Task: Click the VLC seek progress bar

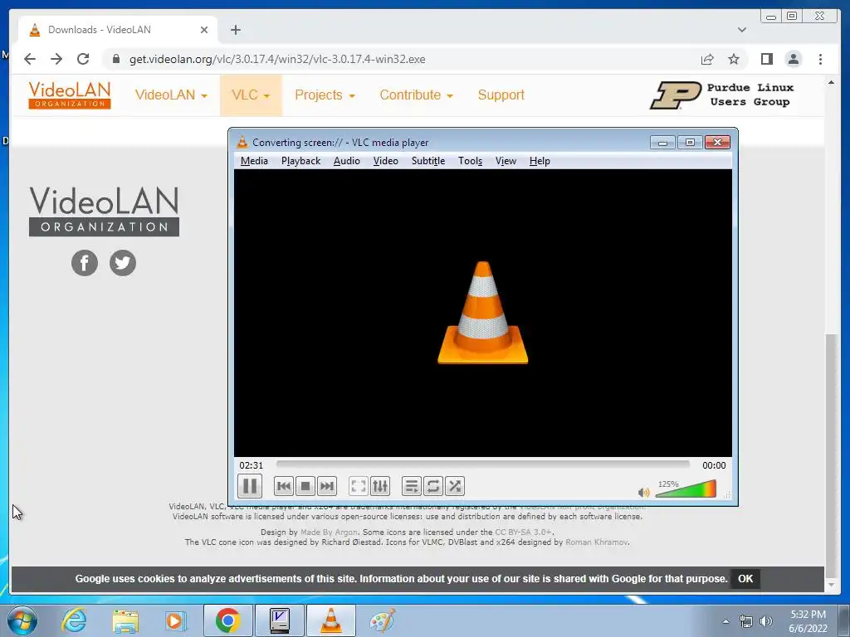Action: tap(482, 464)
